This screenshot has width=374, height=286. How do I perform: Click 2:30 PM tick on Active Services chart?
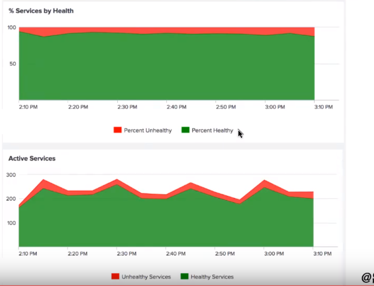(126, 254)
